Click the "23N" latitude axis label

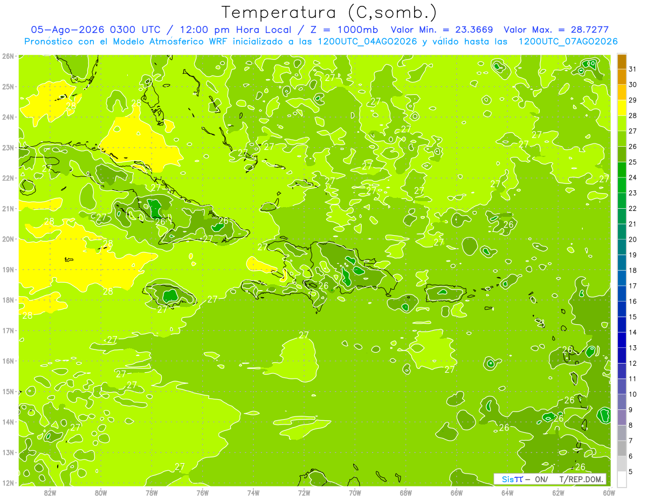click(8, 147)
